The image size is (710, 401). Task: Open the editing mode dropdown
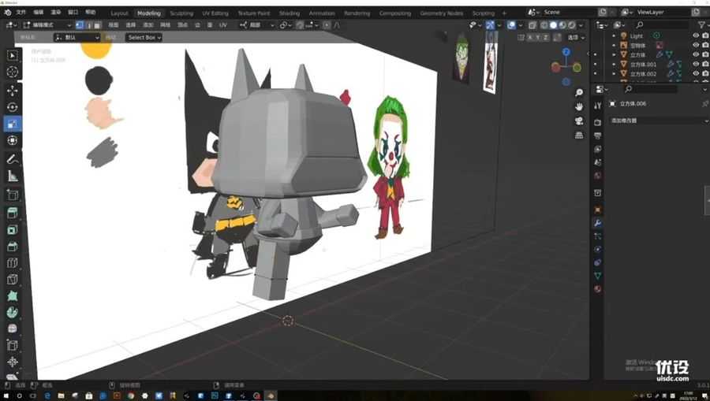47,25
